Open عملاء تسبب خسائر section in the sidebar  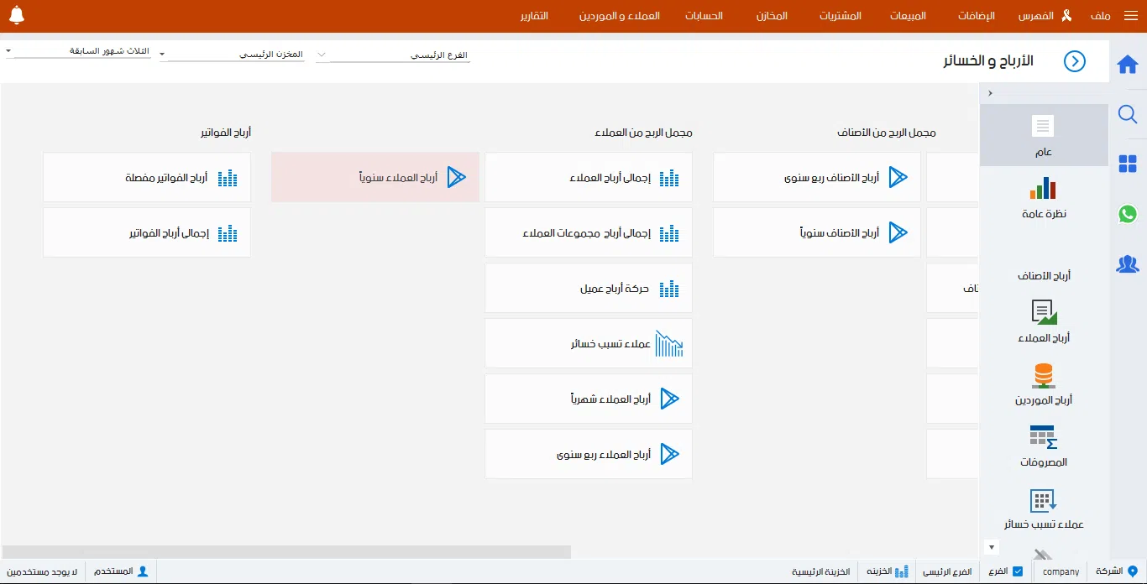[x=1043, y=508]
